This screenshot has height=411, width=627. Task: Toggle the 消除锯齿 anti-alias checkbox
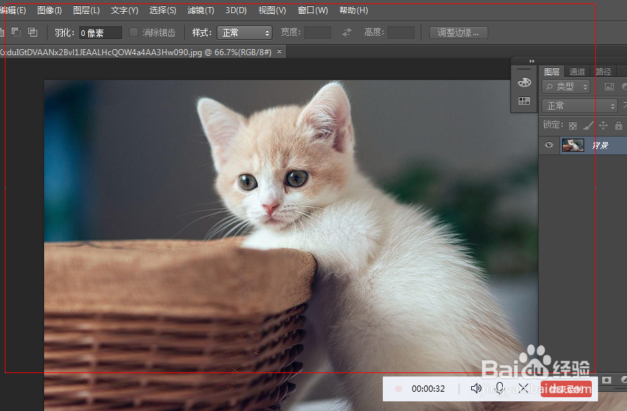coord(134,32)
